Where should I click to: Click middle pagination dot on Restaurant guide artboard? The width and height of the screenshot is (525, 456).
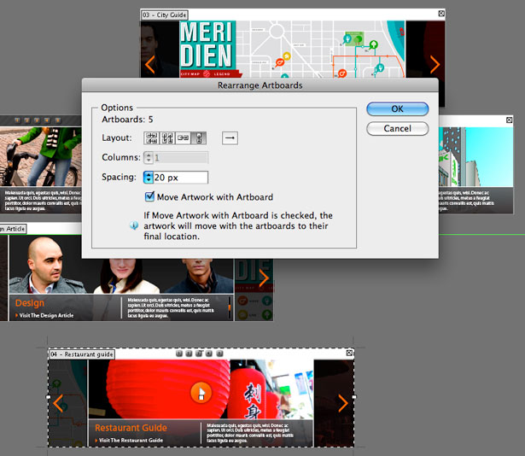[199, 354]
